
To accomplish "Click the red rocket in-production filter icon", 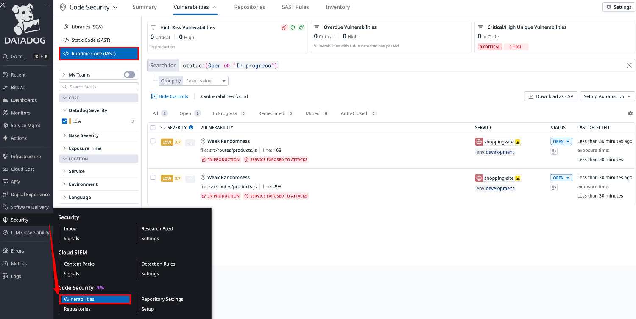I will (x=284, y=27).
